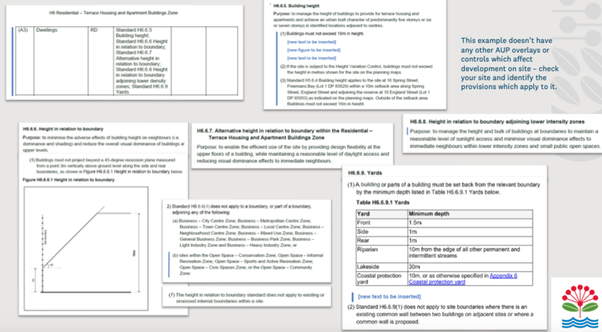Click the height in relation to boundary diagram
Viewport: 602px width, 332px height.
point(86,249)
